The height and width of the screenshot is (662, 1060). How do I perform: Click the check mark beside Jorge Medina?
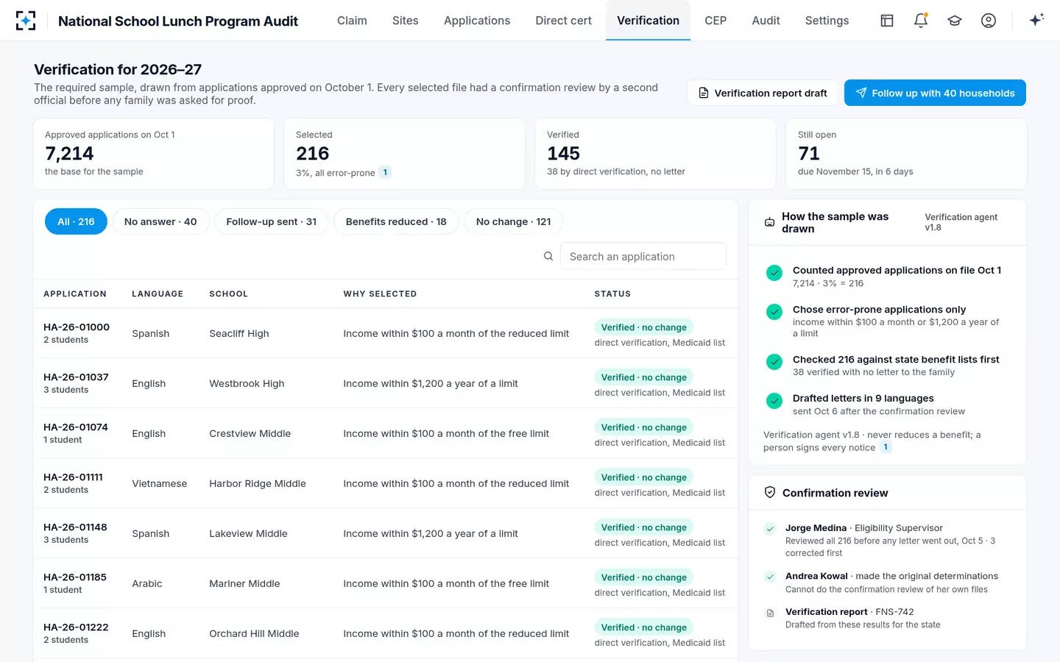tap(770, 529)
